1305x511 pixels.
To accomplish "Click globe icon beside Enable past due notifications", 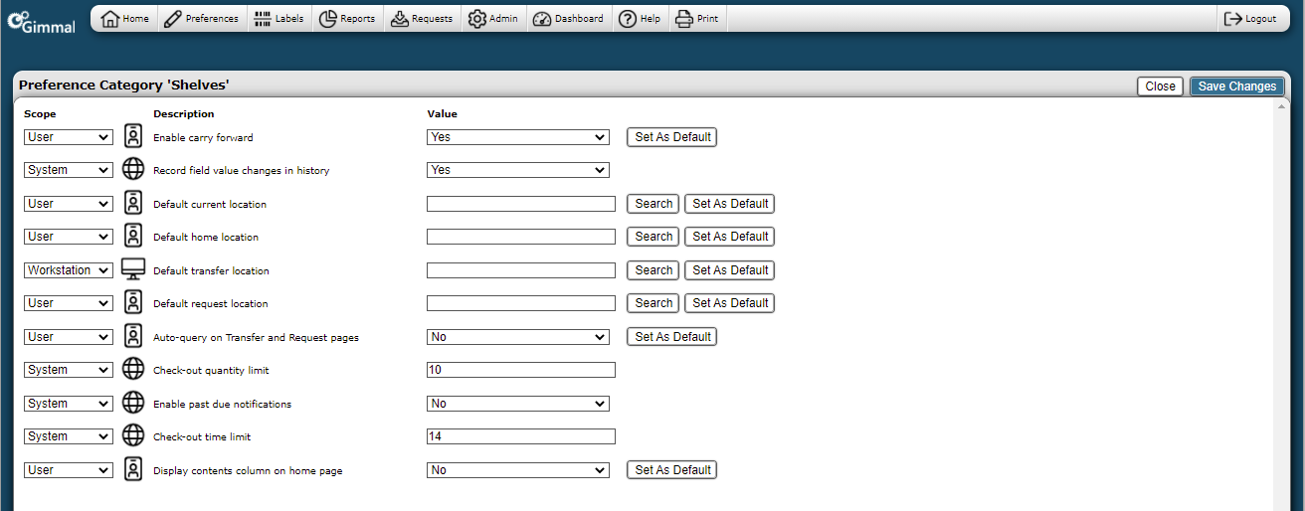I will 133,404.
